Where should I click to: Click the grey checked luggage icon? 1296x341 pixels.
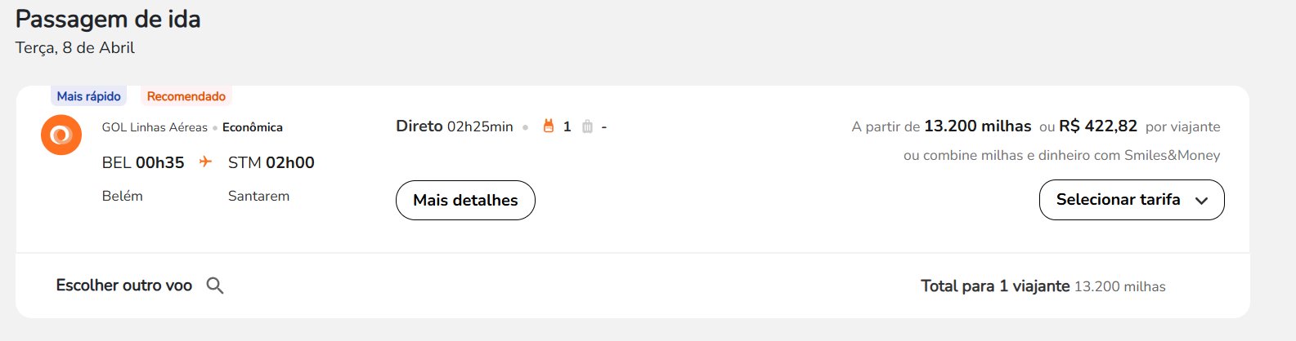coord(587,126)
